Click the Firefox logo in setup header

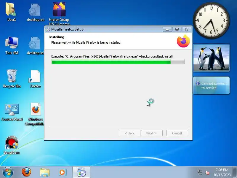pyautogui.click(x=183, y=41)
